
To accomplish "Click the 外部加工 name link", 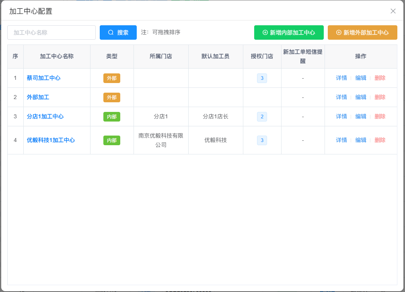I will 39,97.
